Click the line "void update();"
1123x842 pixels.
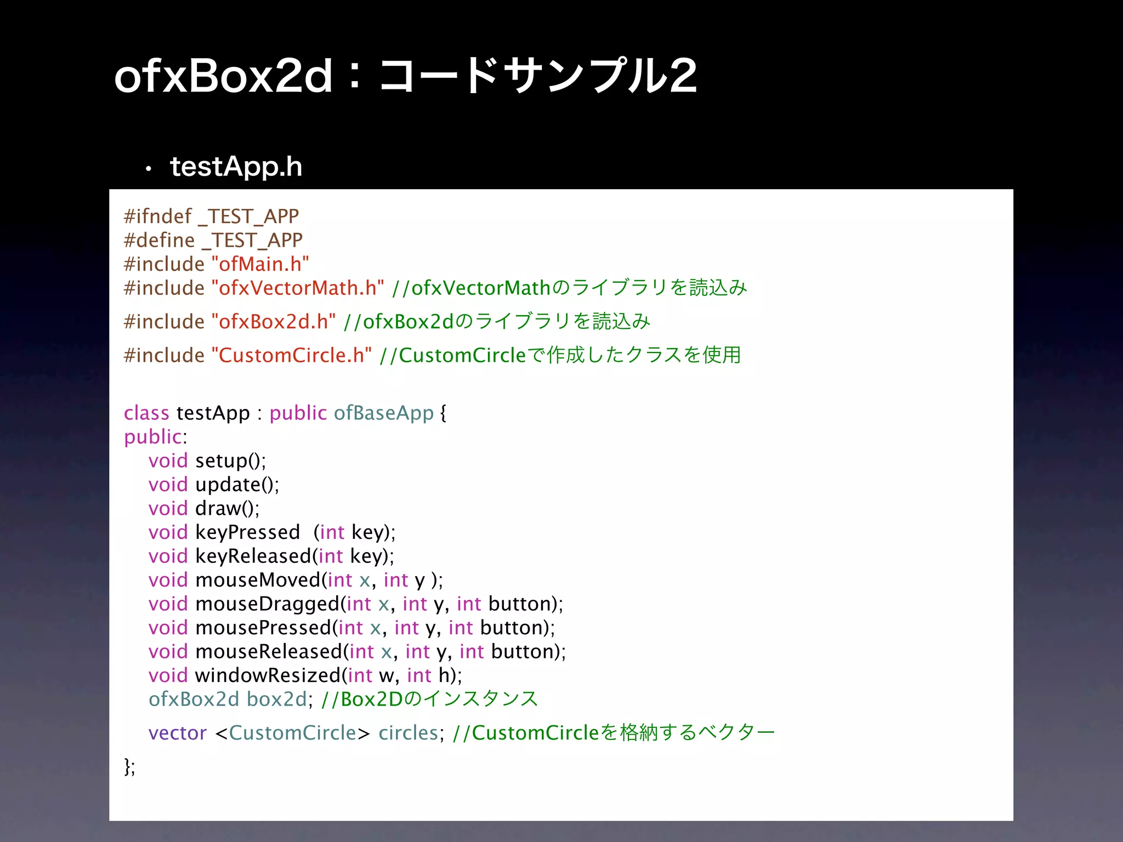(214, 485)
